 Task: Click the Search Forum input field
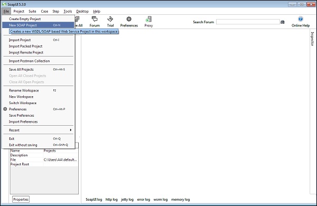[x=248, y=22]
